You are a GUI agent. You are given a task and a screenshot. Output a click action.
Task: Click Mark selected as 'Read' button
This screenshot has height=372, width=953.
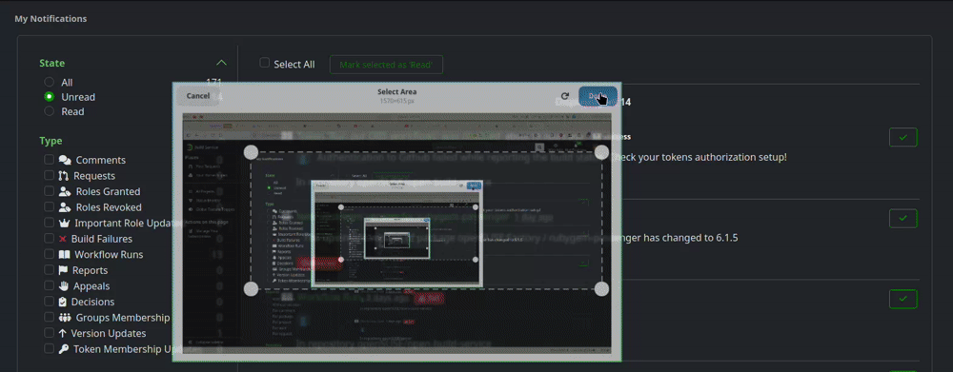386,65
